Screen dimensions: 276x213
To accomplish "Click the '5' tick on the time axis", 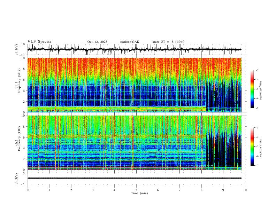I will click(x=136, y=190).
